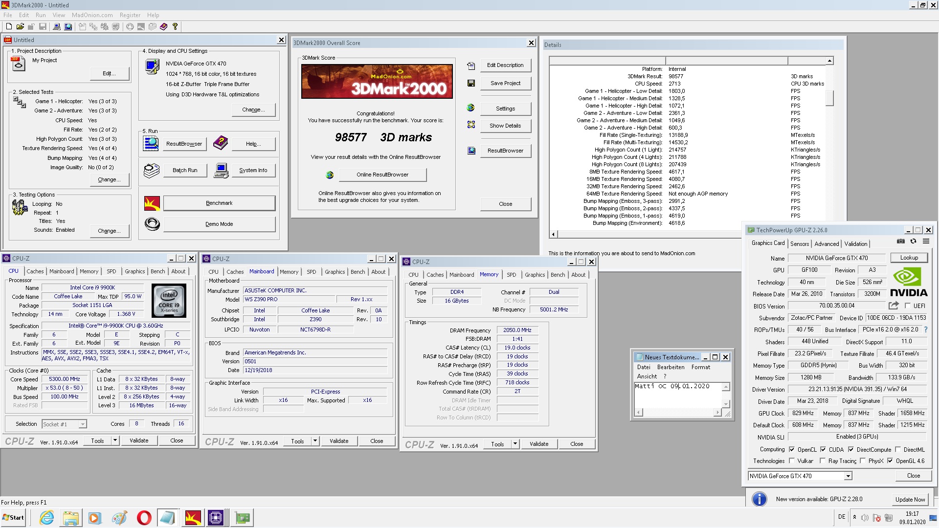Click the Edit... project description button

pos(110,73)
